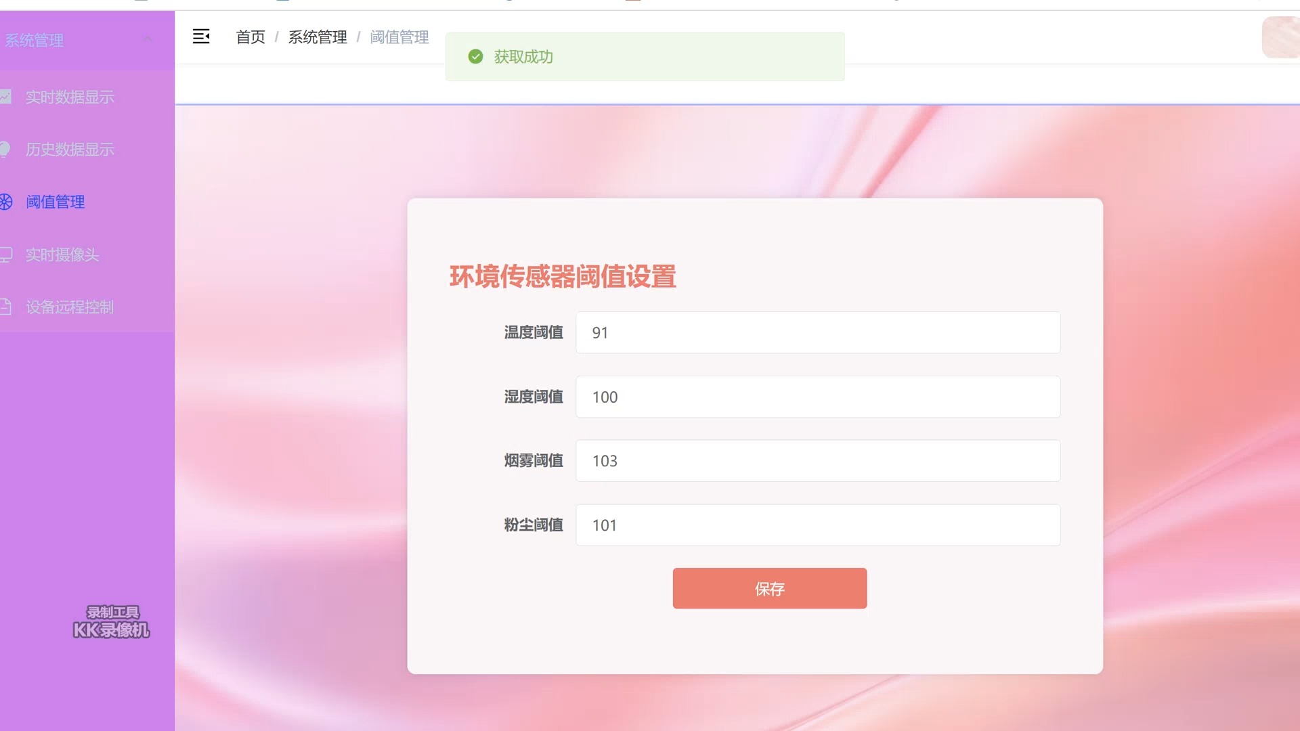
Task: Click the 系统管理 breadcrumb link
Action: [318, 37]
